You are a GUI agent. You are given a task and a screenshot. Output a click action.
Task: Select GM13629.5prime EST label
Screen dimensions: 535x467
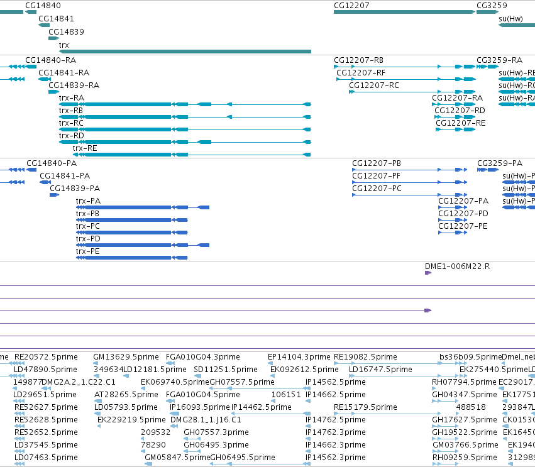click(x=126, y=357)
